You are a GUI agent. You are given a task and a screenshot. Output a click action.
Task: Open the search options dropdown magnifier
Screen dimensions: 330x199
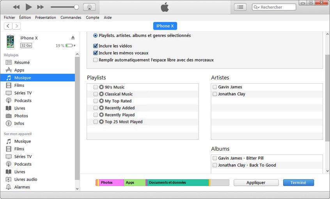[x=257, y=7]
